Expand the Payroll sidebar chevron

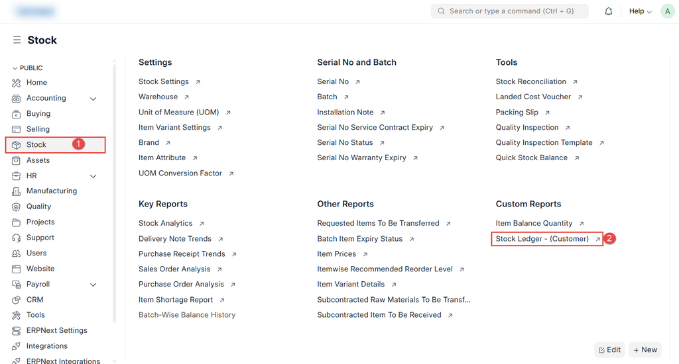[x=93, y=285]
